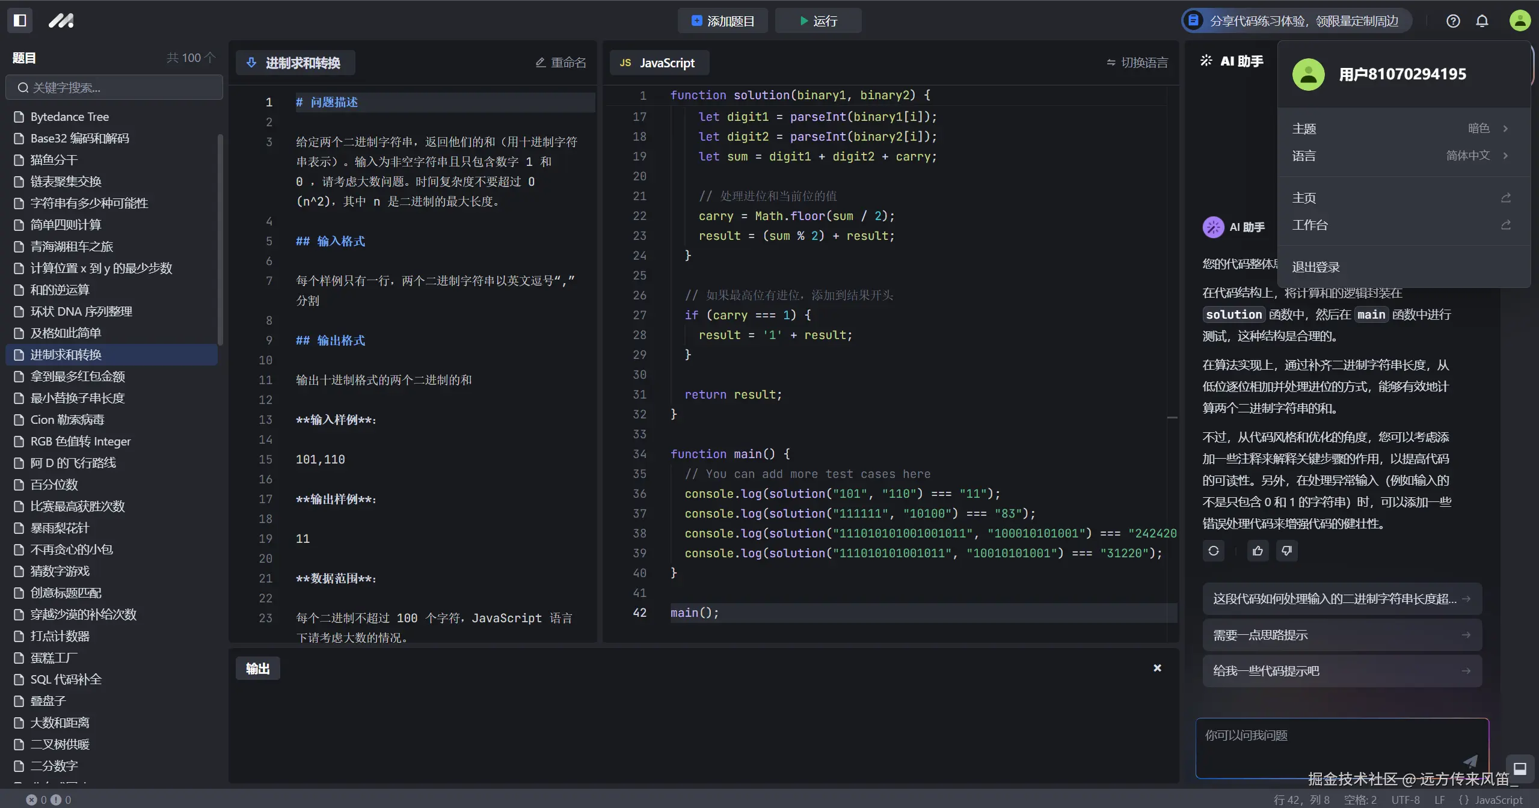Focus the 关键字搜索 search field
The height and width of the screenshot is (808, 1539).
click(x=114, y=88)
